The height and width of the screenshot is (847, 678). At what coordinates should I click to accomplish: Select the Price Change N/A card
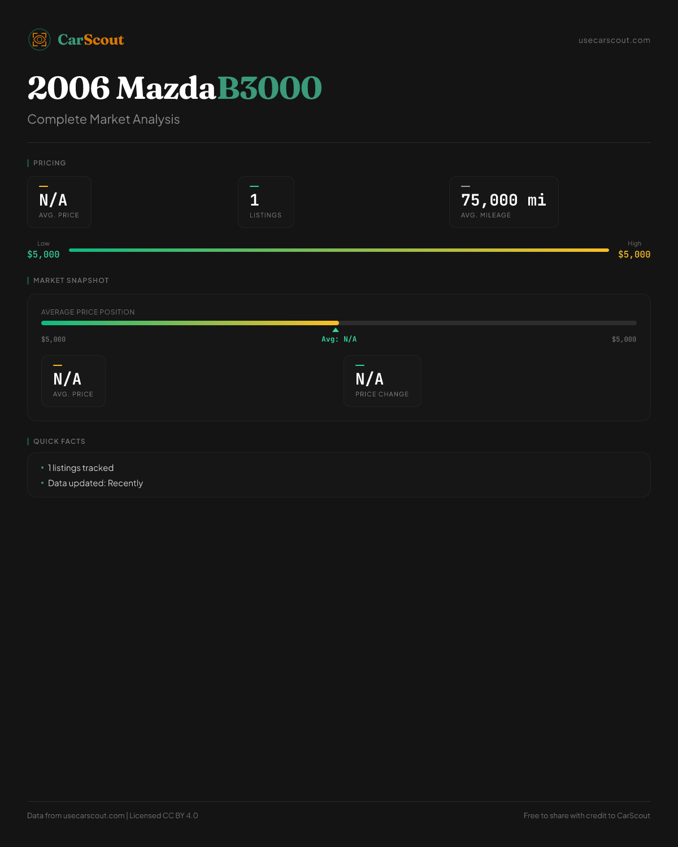383,381
